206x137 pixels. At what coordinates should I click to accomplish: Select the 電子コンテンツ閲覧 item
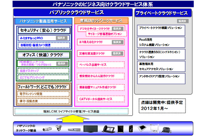tap(43, 94)
